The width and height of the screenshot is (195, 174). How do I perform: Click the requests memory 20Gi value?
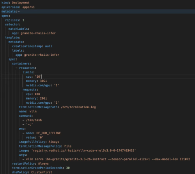click(x=43, y=98)
